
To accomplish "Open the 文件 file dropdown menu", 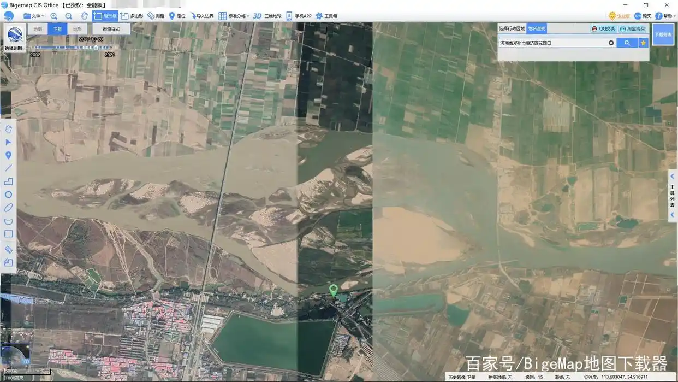I will (34, 16).
